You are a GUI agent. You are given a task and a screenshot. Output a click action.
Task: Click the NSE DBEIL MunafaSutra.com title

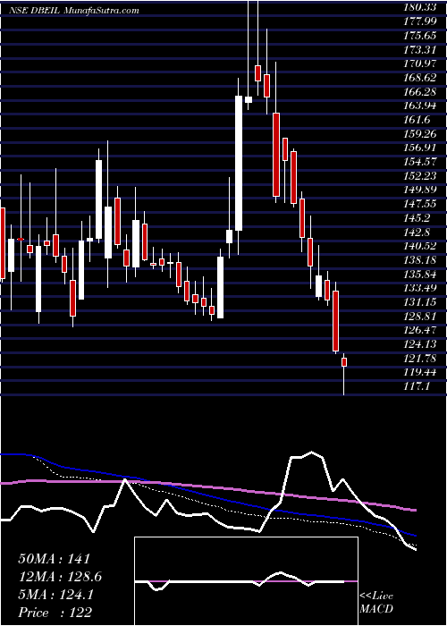74,11
